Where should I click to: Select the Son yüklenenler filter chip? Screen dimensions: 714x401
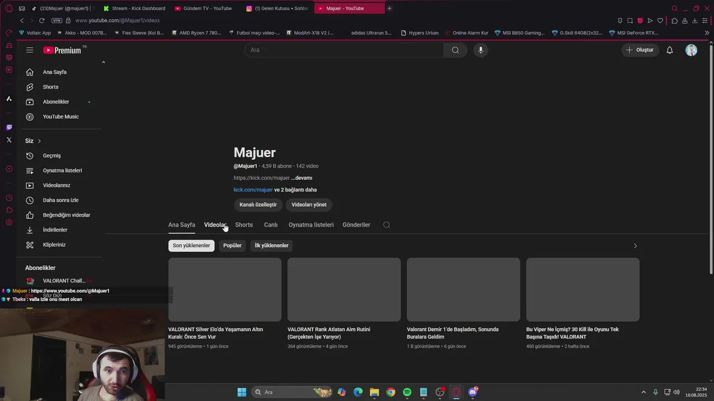click(x=191, y=246)
